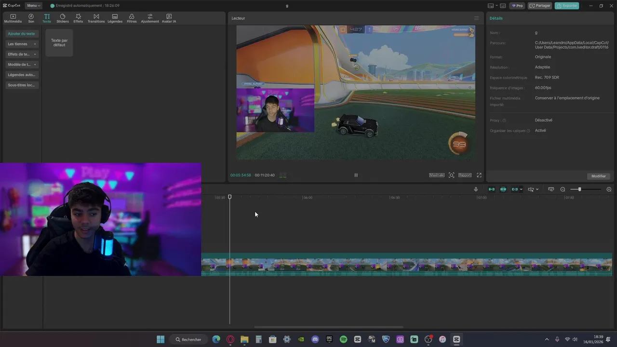Open Epic Games launcher from taskbar
The width and height of the screenshot is (617, 347).
(329, 339)
